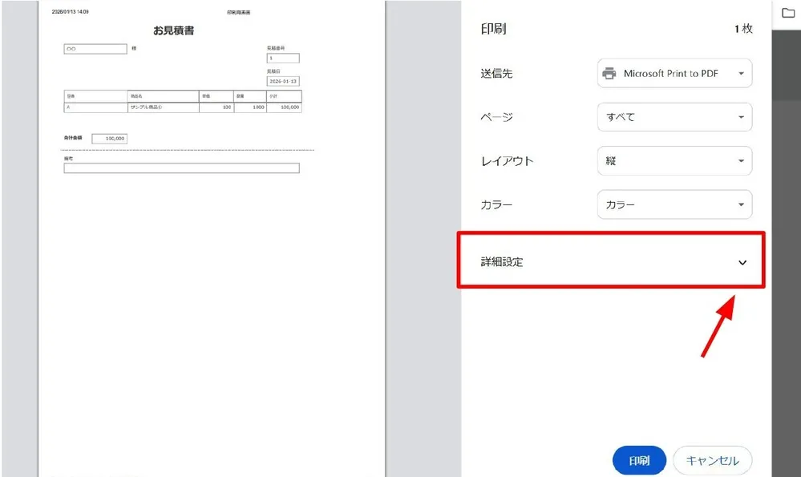Click the お見積書 title in the preview
The image size is (801, 477).
tap(174, 31)
